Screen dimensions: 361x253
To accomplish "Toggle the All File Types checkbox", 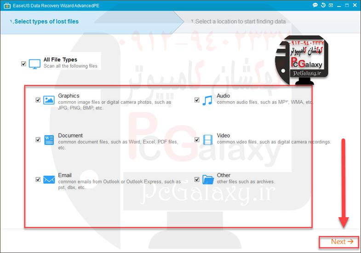I will click(24, 64).
